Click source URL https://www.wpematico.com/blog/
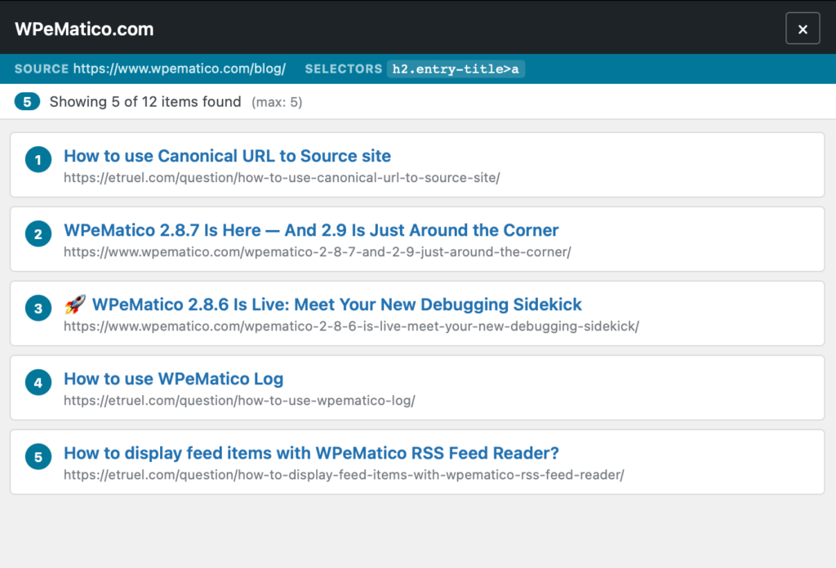This screenshot has height=568, width=836. pyautogui.click(x=179, y=69)
